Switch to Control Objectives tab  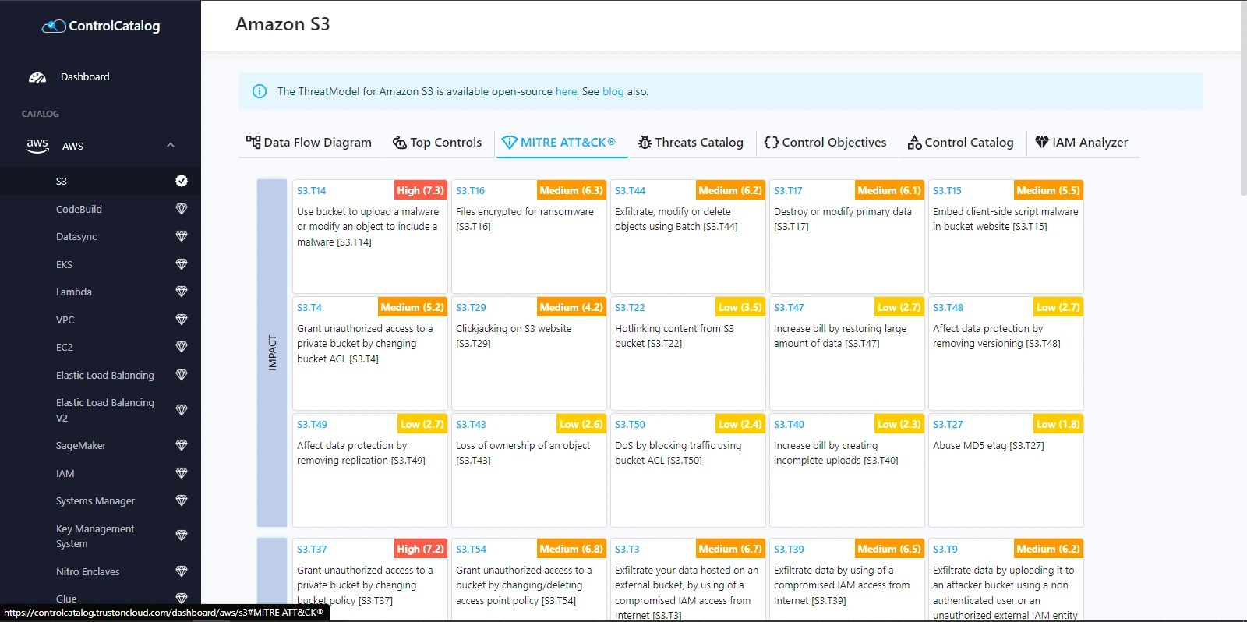tap(825, 142)
